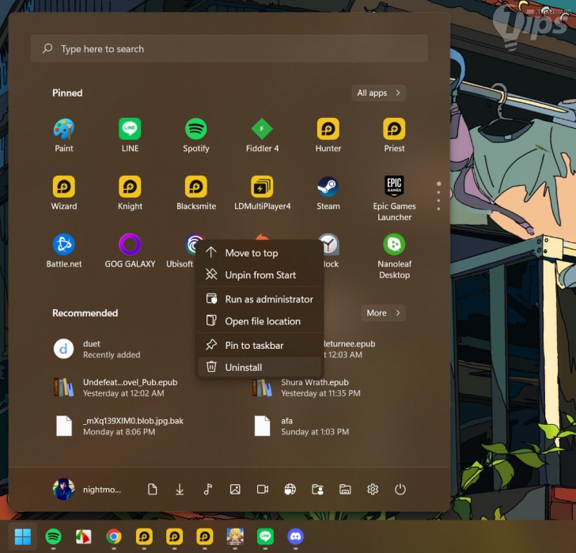Open the Network shortcut

coord(290,489)
